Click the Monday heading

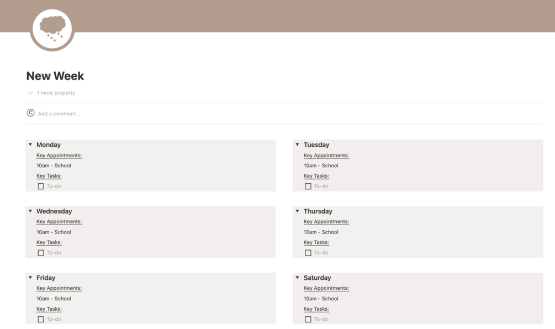49,145
